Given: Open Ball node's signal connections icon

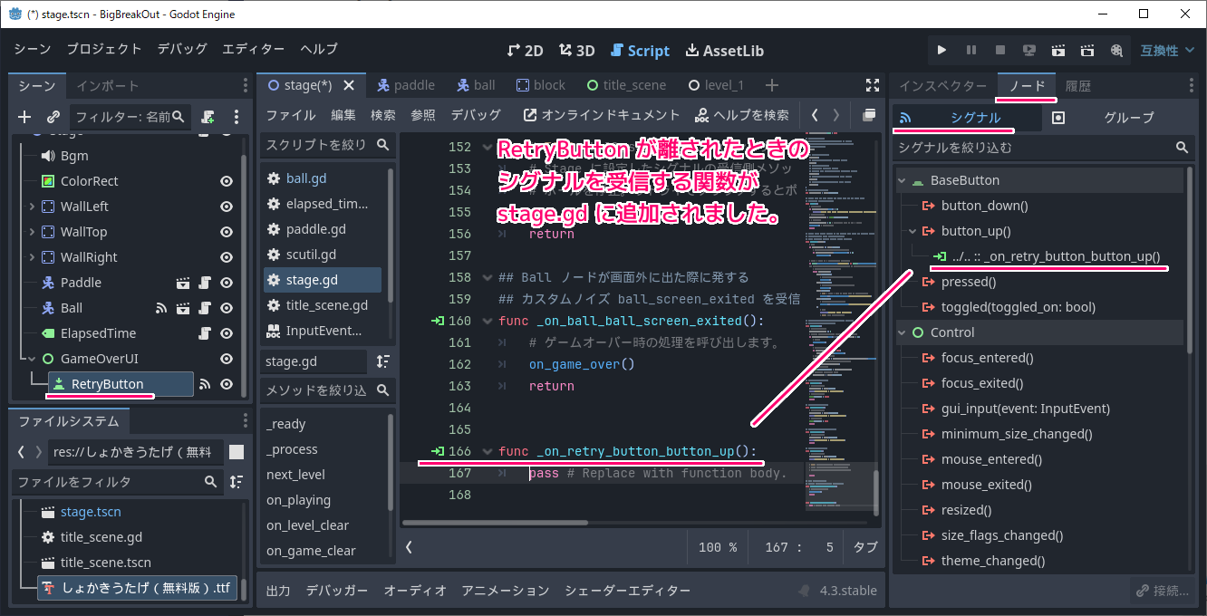Looking at the screenshot, I should pos(161,308).
